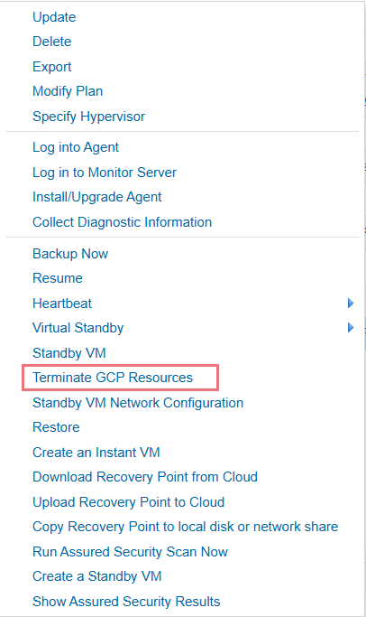The width and height of the screenshot is (366, 617).
Task: Choose Update from the context menu
Action: [x=54, y=17]
